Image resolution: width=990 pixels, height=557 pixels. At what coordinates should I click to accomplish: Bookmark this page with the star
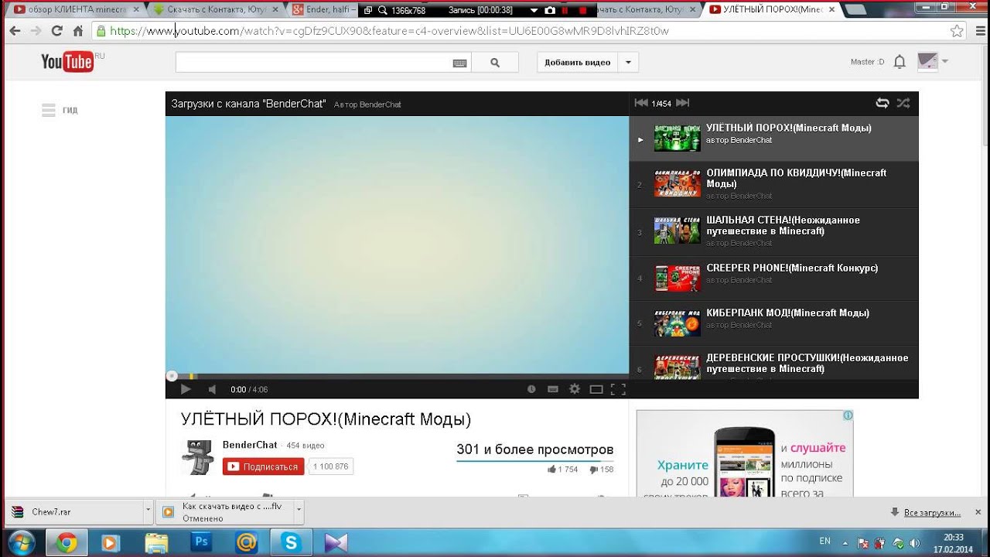957,31
